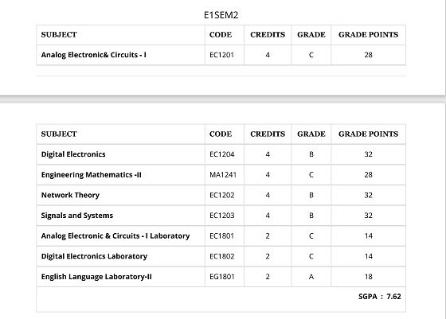
Task: Select course code EG1801
Action: coord(222,277)
